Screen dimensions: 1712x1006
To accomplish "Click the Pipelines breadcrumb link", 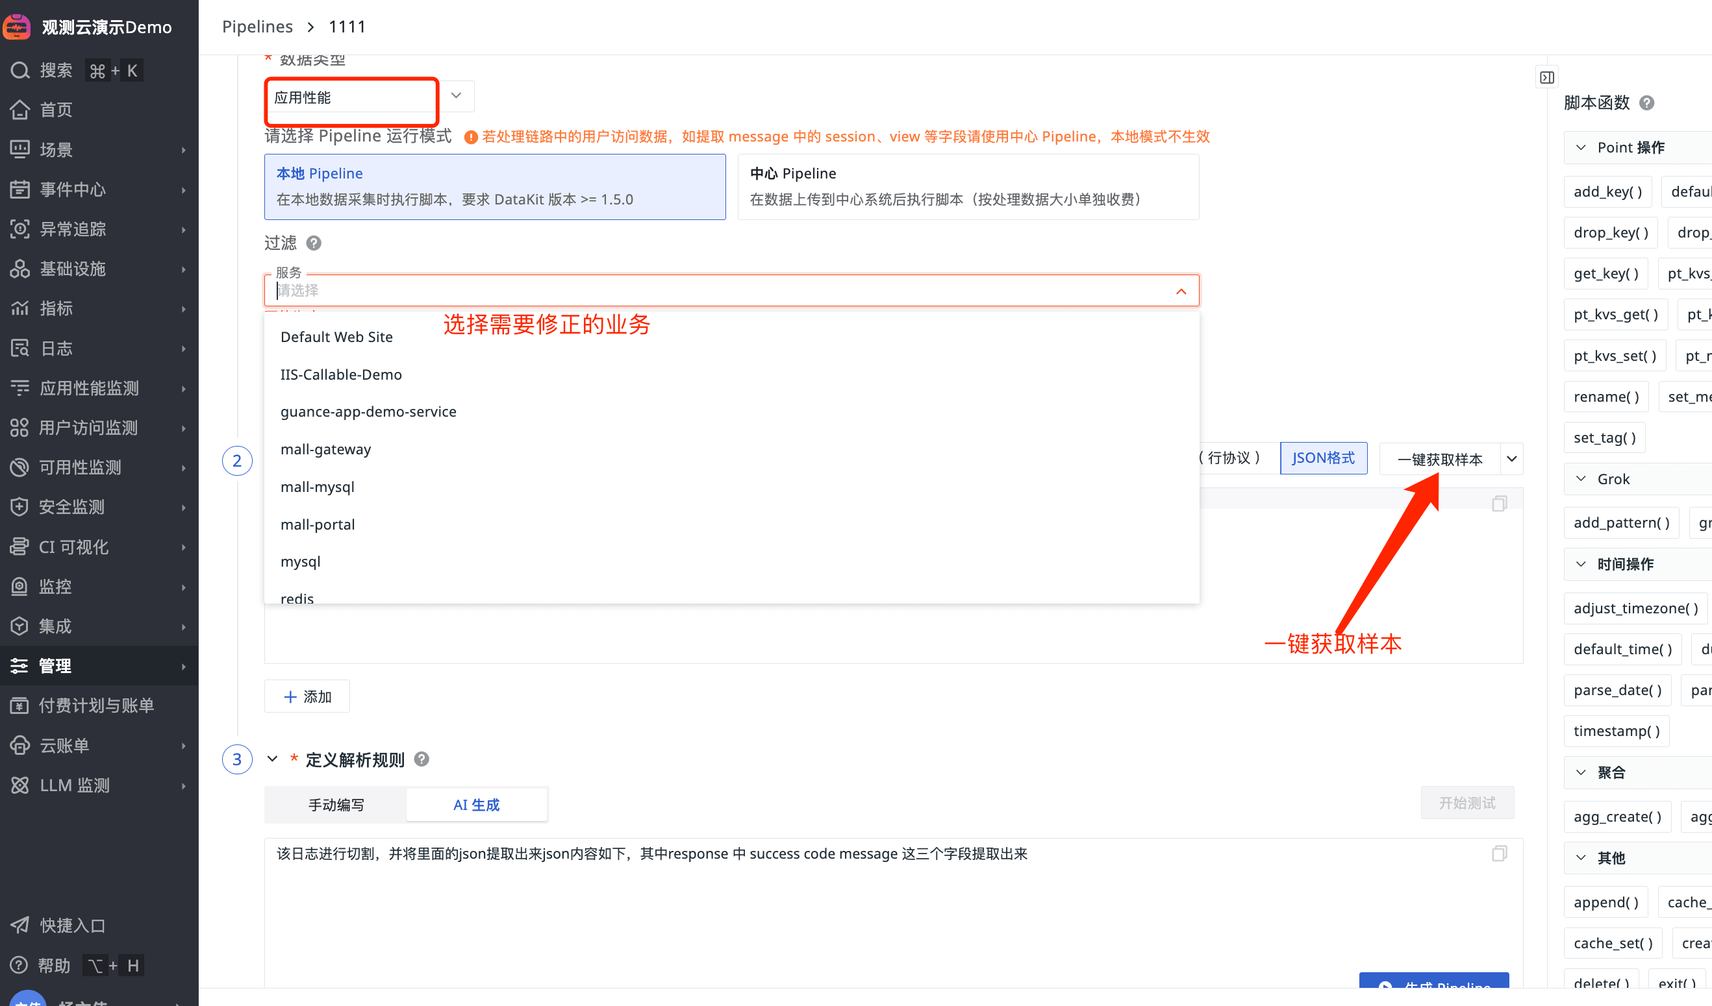I will click(x=257, y=27).
